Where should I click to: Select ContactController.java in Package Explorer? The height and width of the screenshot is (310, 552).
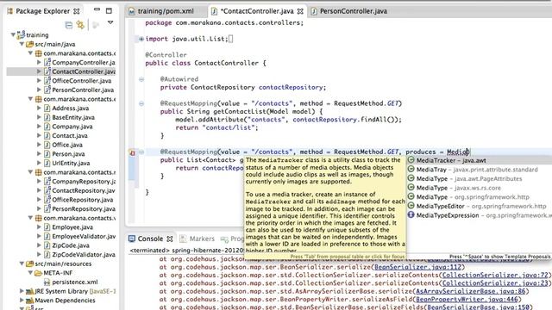pyautogui.click(x=84, y=71)
